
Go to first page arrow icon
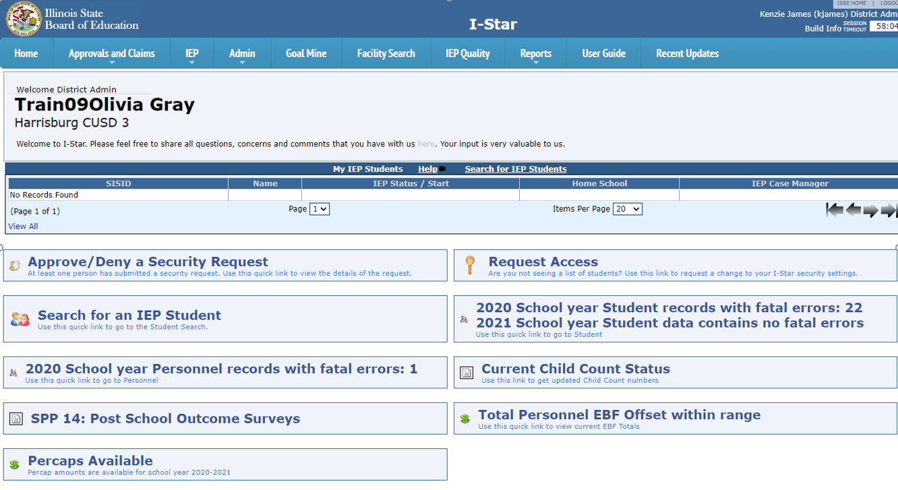tap(835, 210)
